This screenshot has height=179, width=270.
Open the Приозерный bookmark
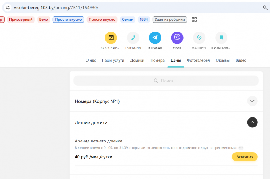(21, 19)
